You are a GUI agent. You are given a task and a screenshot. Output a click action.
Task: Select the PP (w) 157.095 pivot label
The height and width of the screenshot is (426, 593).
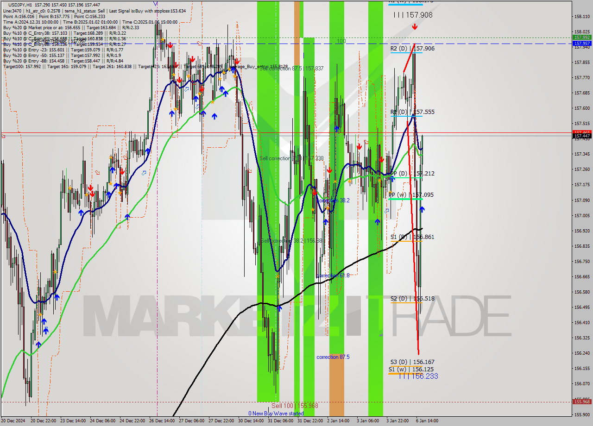click(411, 195)
